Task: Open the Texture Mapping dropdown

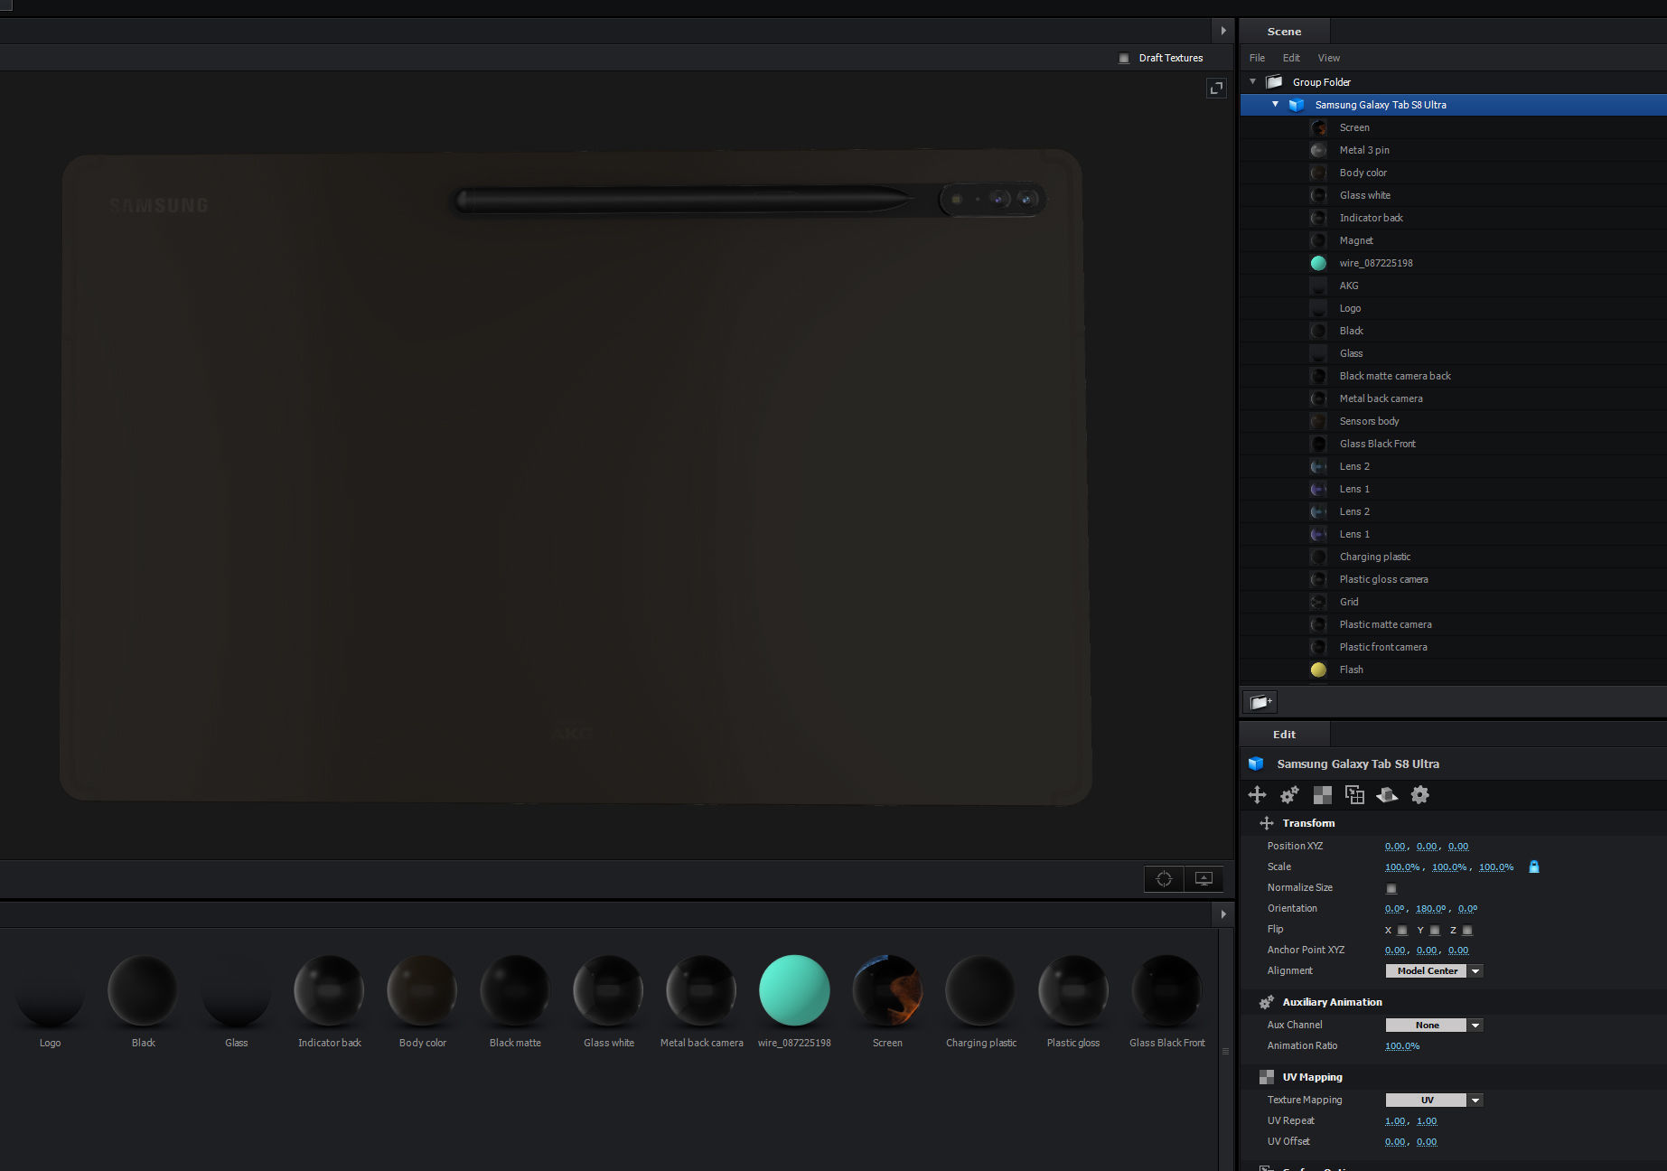Action: click(1434, 1101)
